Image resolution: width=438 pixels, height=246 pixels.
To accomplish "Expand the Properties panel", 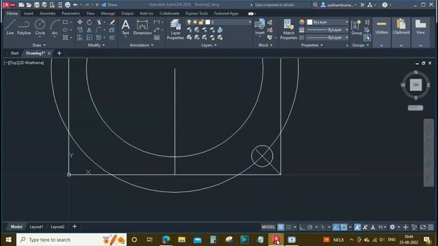I will [x=312, y=45].
